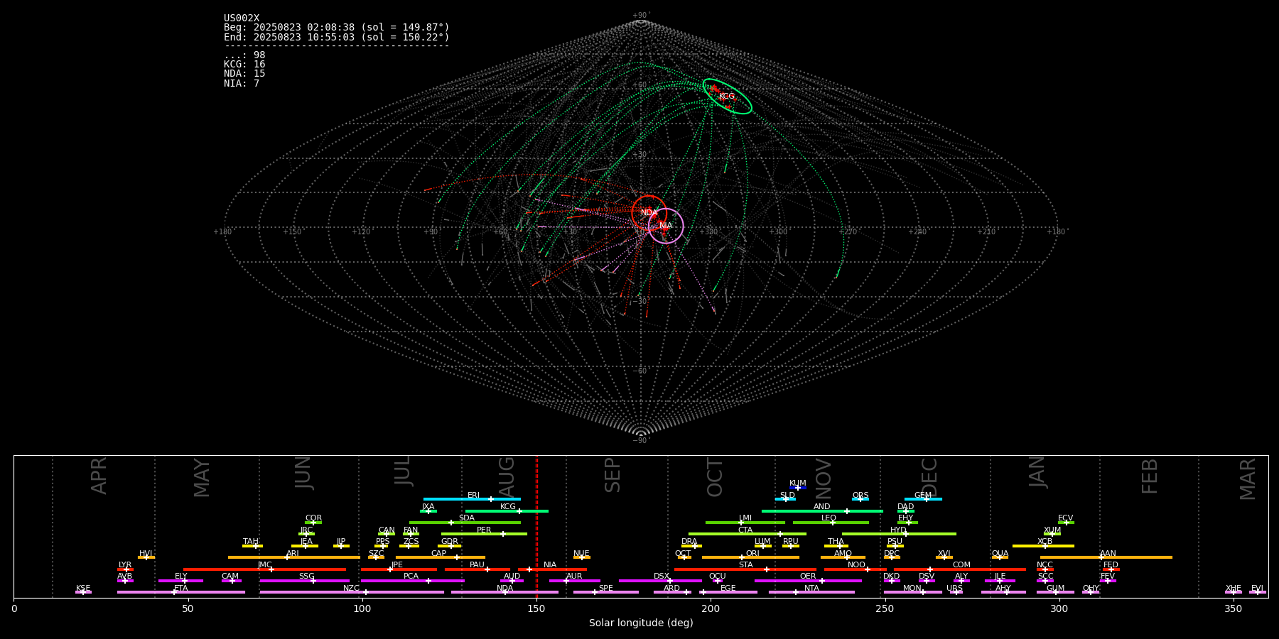The height and width of the screenshot is (639, 1279).
Task: Click the 'NIA: 7' count entry
Action: [x=242, y=84]
